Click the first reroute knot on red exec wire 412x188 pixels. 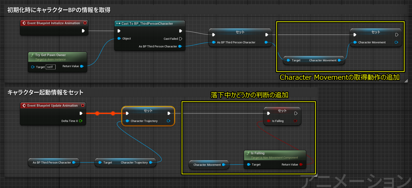click(x=98, y=113)
